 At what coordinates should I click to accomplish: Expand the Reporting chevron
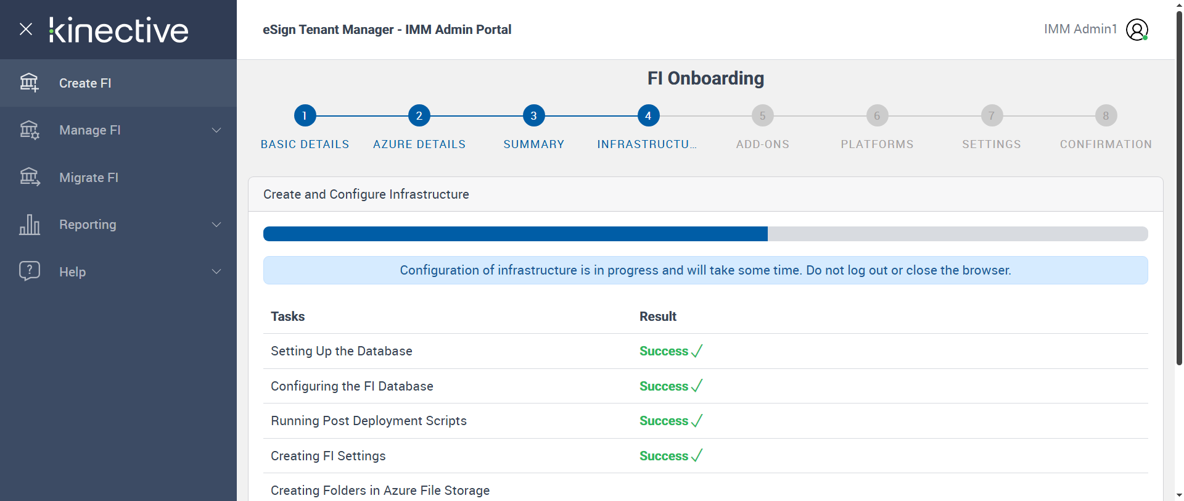point(216,225)
